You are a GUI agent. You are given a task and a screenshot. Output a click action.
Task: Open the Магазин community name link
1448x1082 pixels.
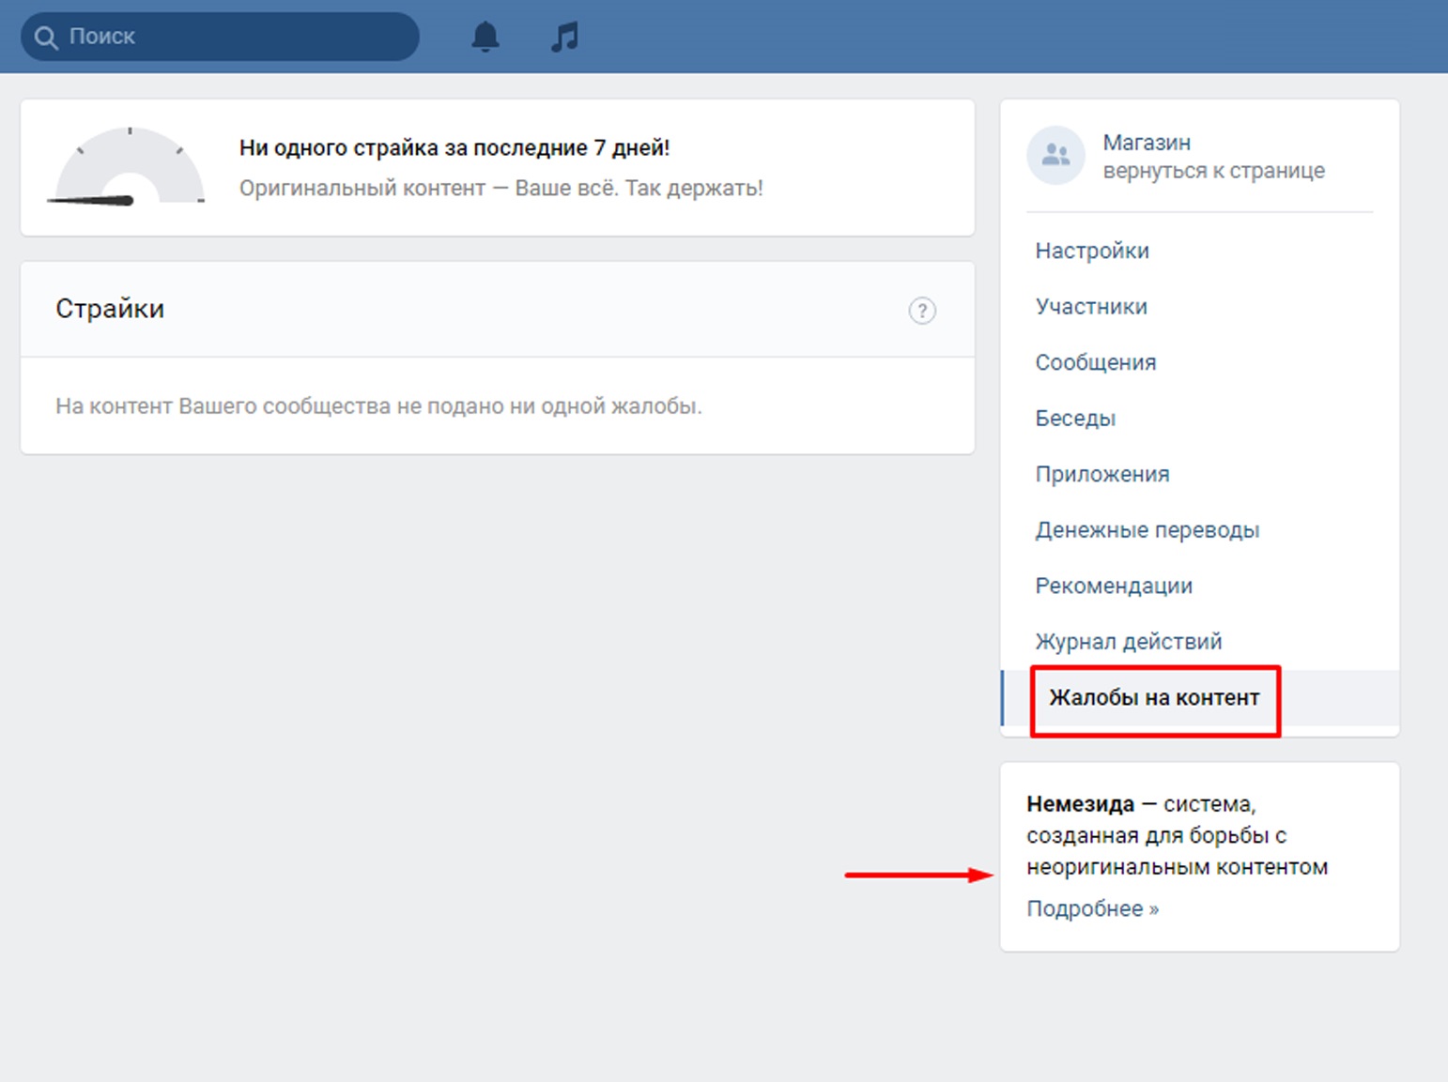coord(1146,143)
